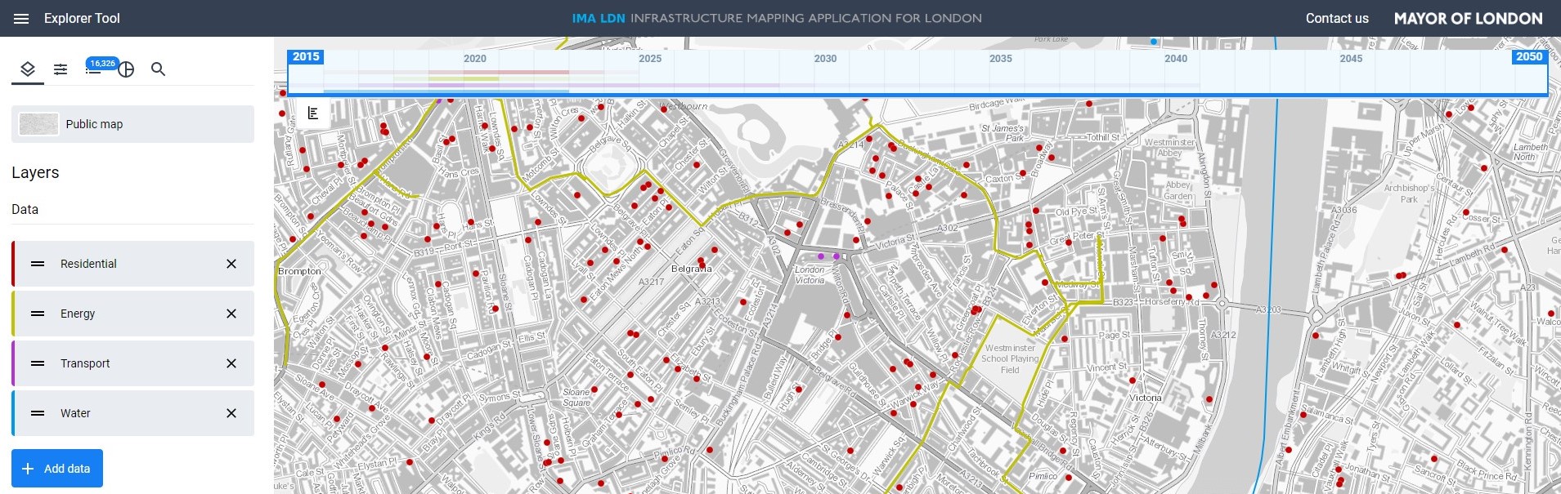Click reorder handle on Water layer

pos(38,413)
